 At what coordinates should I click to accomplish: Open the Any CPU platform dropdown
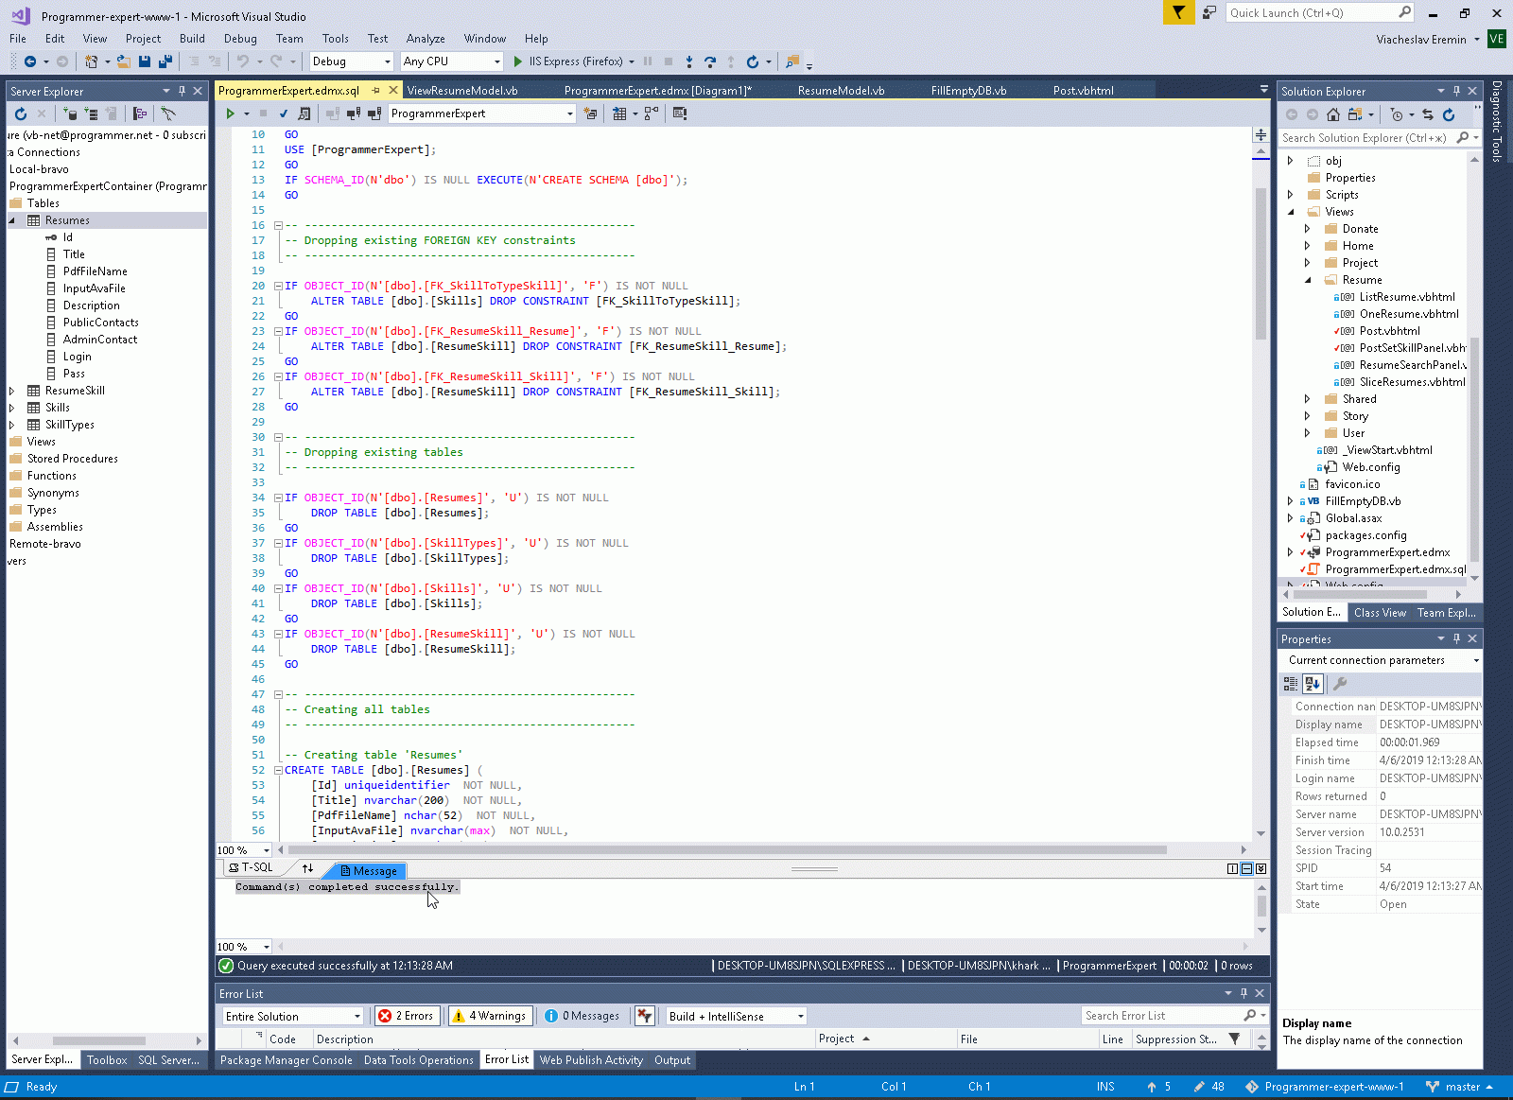[x=451, y=61]
